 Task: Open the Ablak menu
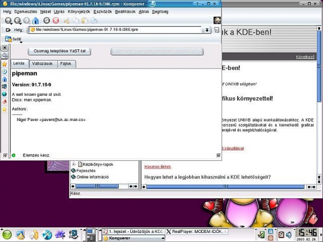click(x=144, y=12)
